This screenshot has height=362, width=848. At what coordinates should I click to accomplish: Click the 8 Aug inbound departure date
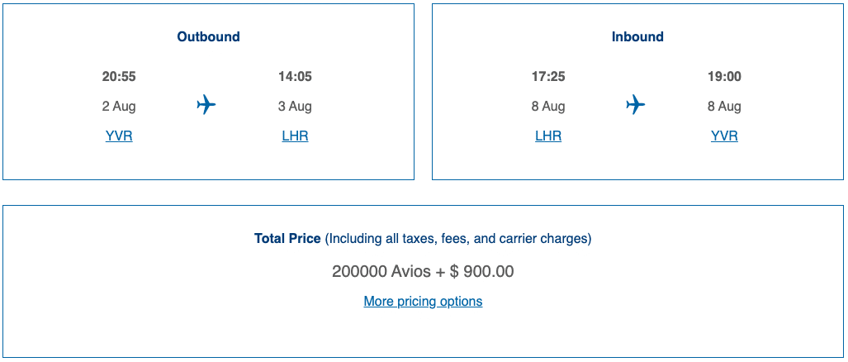[x=548, y=107]
